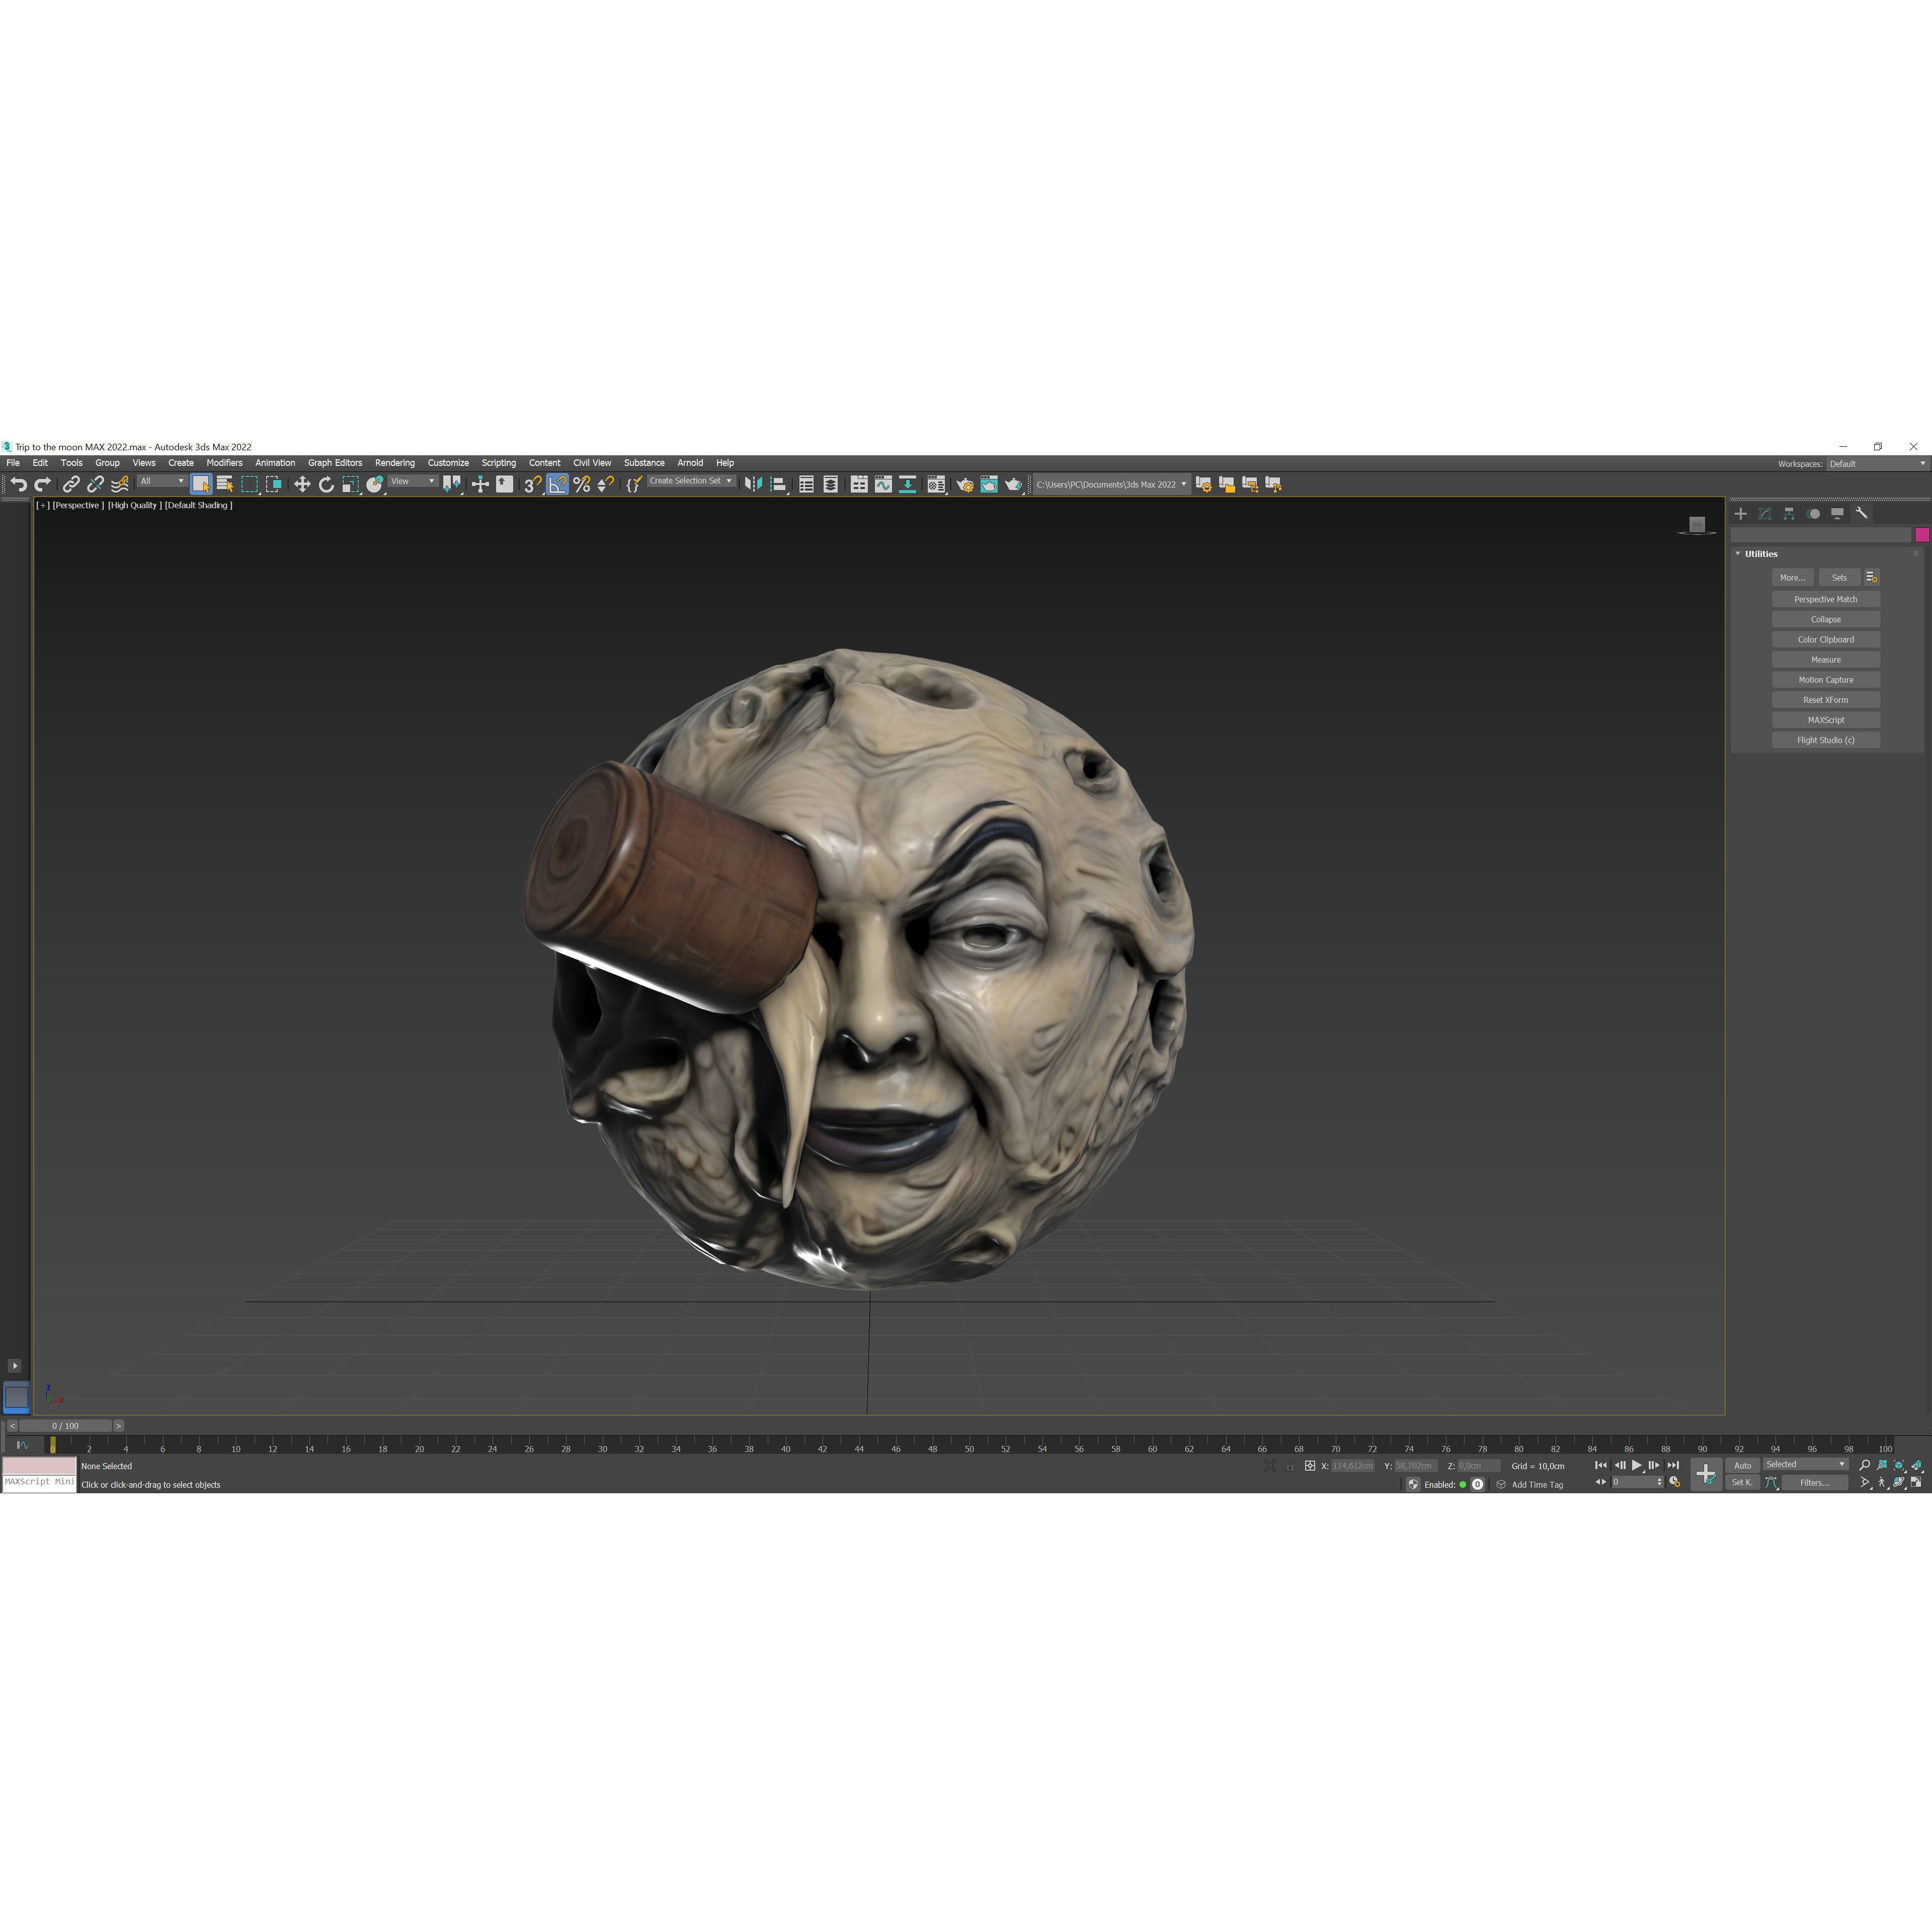Screen dimensions: 1932x1932
Task: Click the Layer Explorer icon
Action: tap(831, 484)
